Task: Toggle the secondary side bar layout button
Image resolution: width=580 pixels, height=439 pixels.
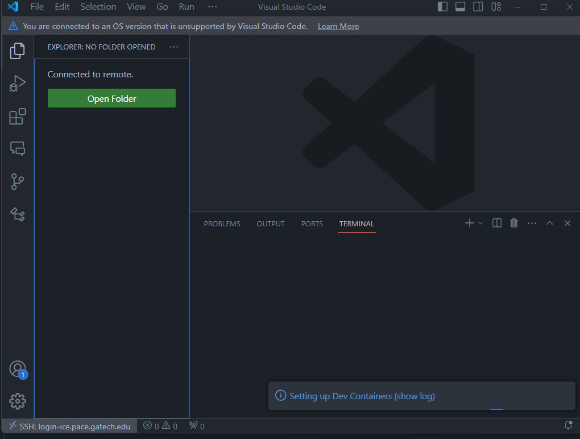Action: coord(478,7)
